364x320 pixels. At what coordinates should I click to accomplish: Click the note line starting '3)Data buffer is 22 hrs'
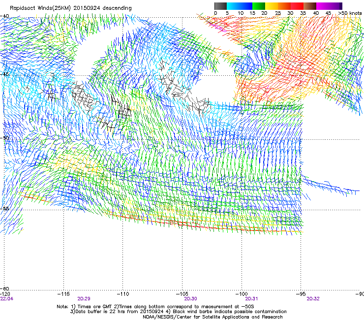[178, 312]
